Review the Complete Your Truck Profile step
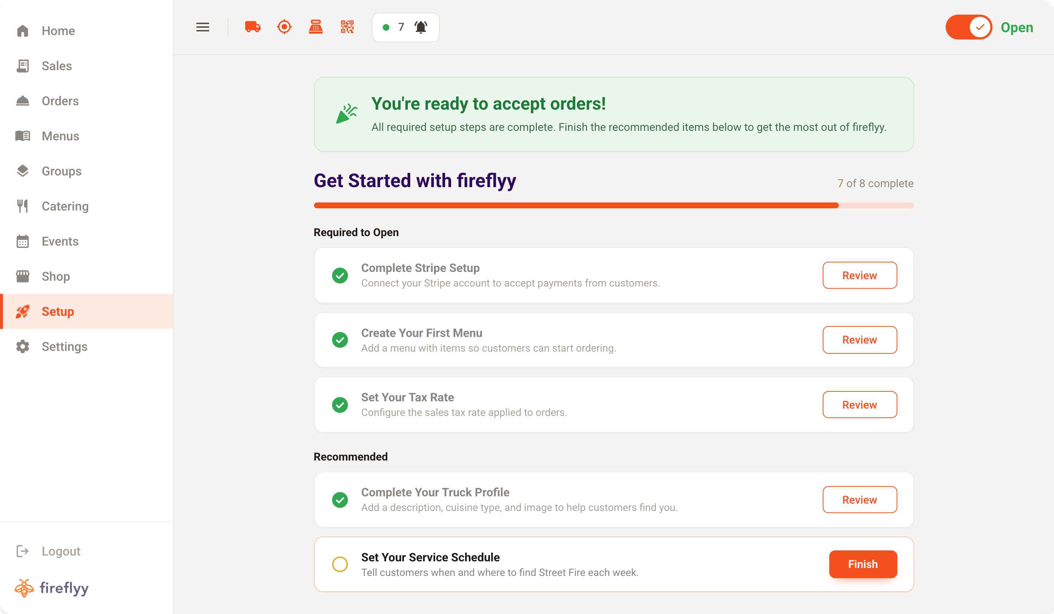1054x614 pixels. pyautogui.click(x=860, y=500)
